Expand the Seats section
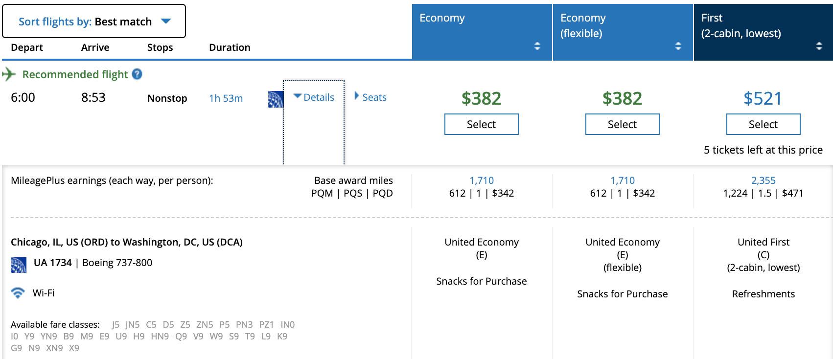This screenshot has height=359, width=833. 370,97
